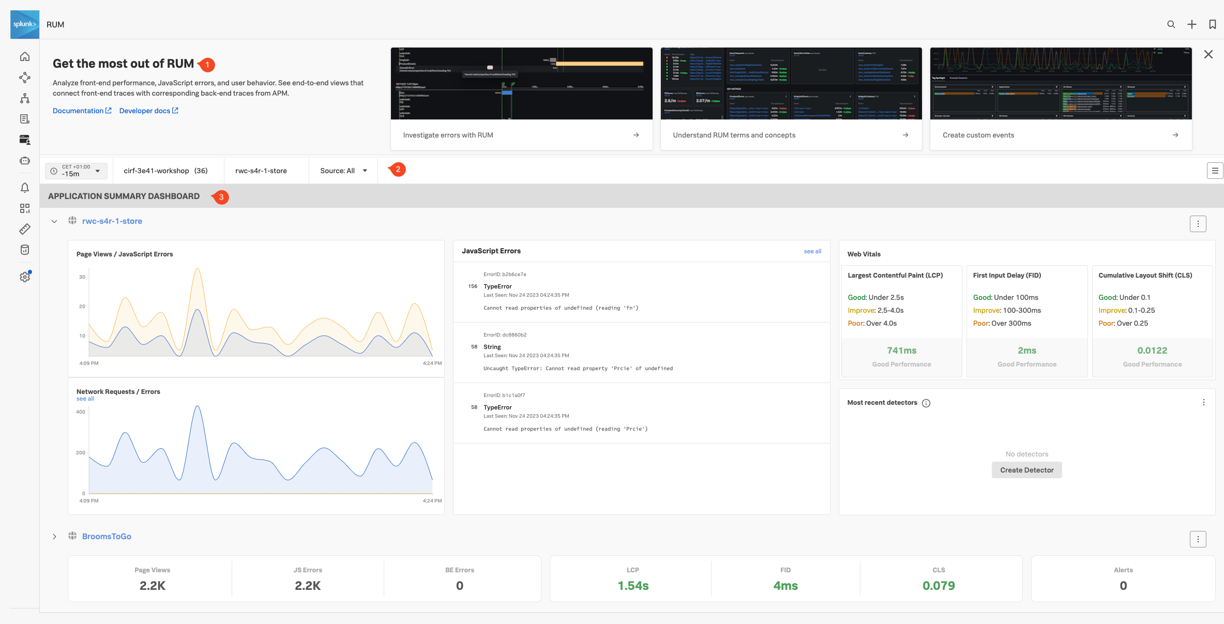Viewport: 1224px width, 624px height.
Task: Expand the BroomsToGo section
Action: pyautogui.click(x=54, y=537)
